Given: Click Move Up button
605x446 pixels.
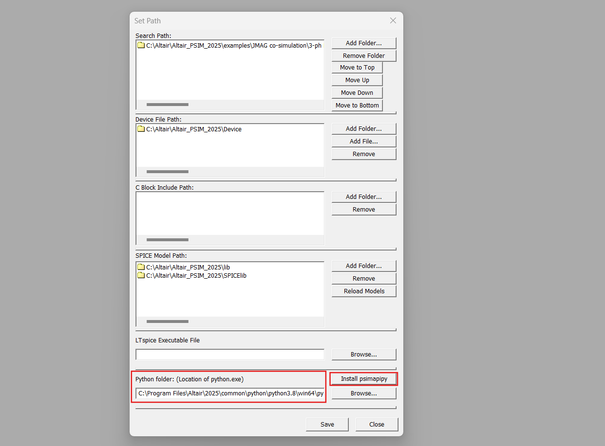Looking at the screenshot, I should pyautogui.click(x=357, y=80).
